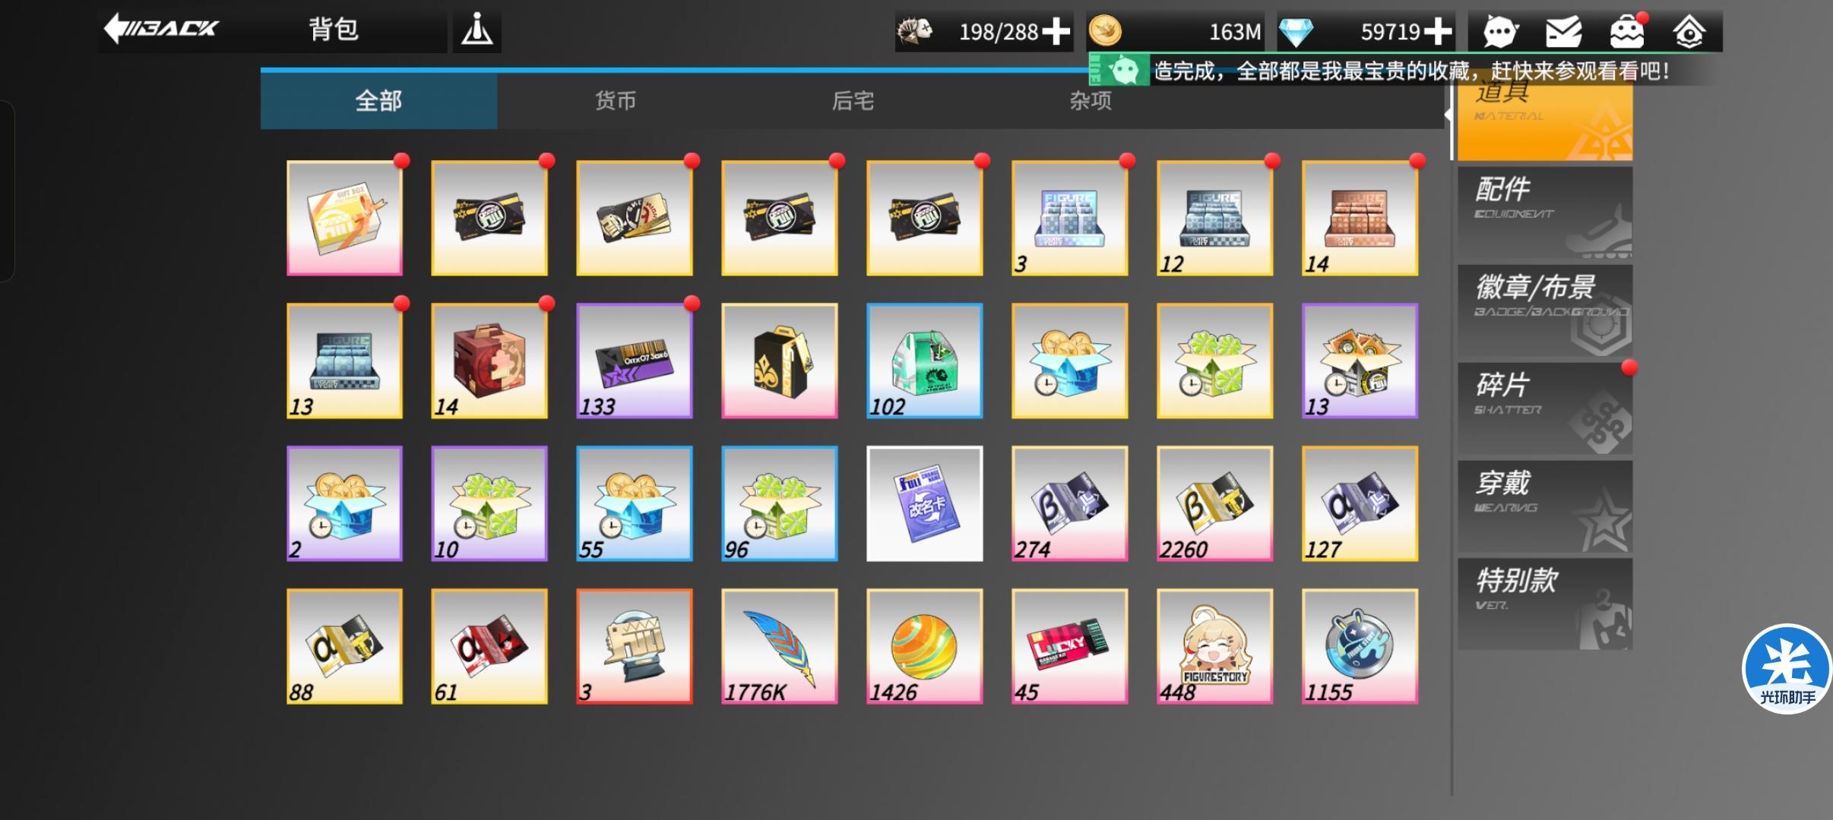Add stamina with plus next to 198/288
1833x820 pixels.
click(1056, 32)
